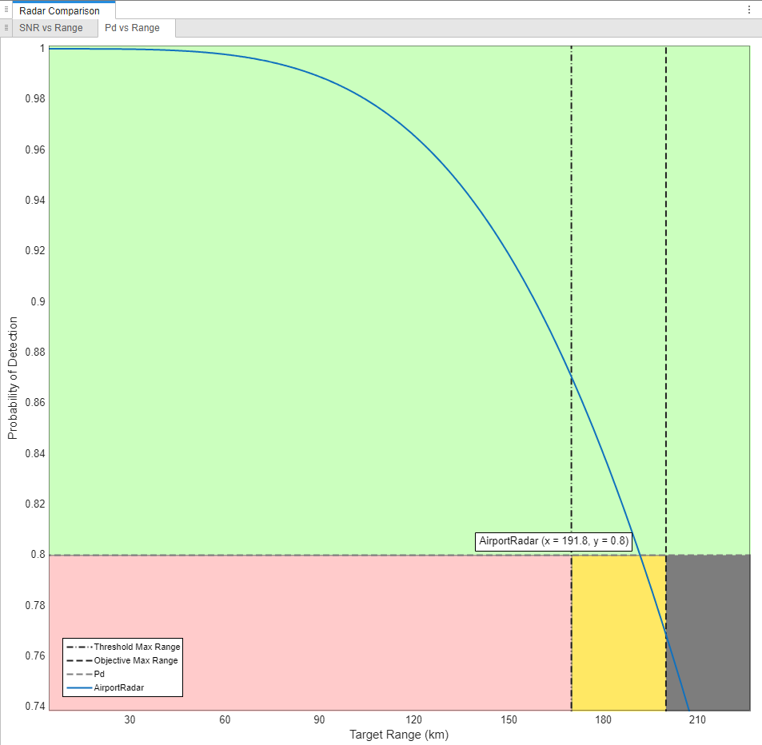The height and width of the screenshot is (745, 762).
Task: Click the Radar Comparison panel grip handle
Action: tap(6, 10)
